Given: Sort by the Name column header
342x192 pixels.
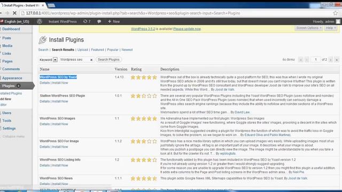Looking at the screenshot, I should coord(44,69).
